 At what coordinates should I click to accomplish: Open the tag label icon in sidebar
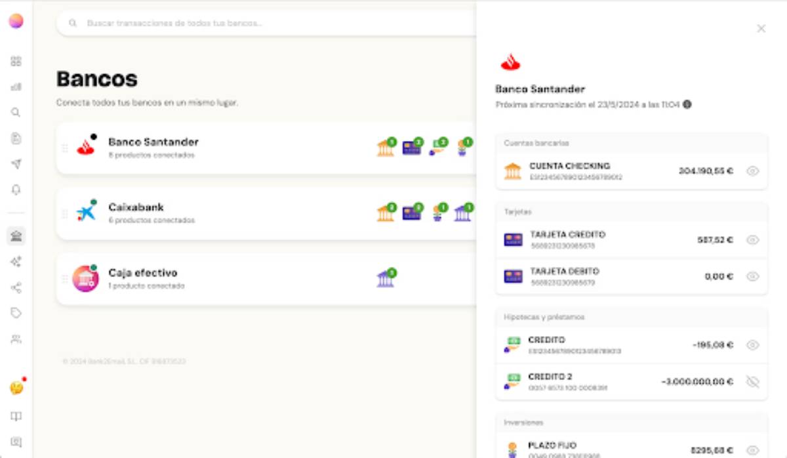(x=16, y=313)
